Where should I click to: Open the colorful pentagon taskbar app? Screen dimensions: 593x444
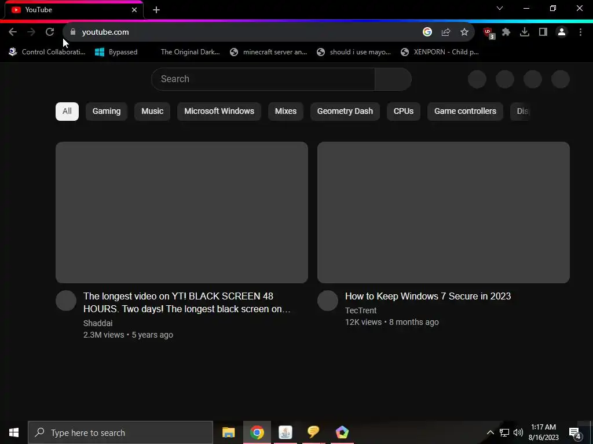coord(342,432)
